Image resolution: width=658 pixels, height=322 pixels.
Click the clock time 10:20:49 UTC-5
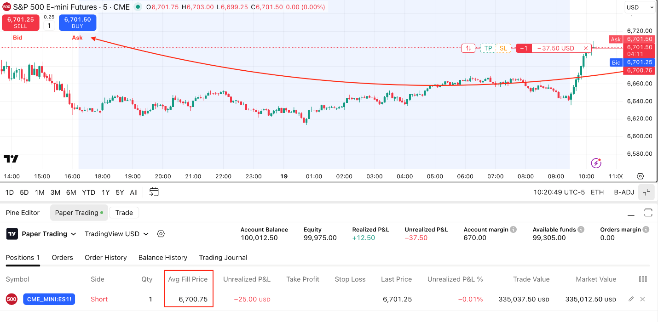point(559,192)
